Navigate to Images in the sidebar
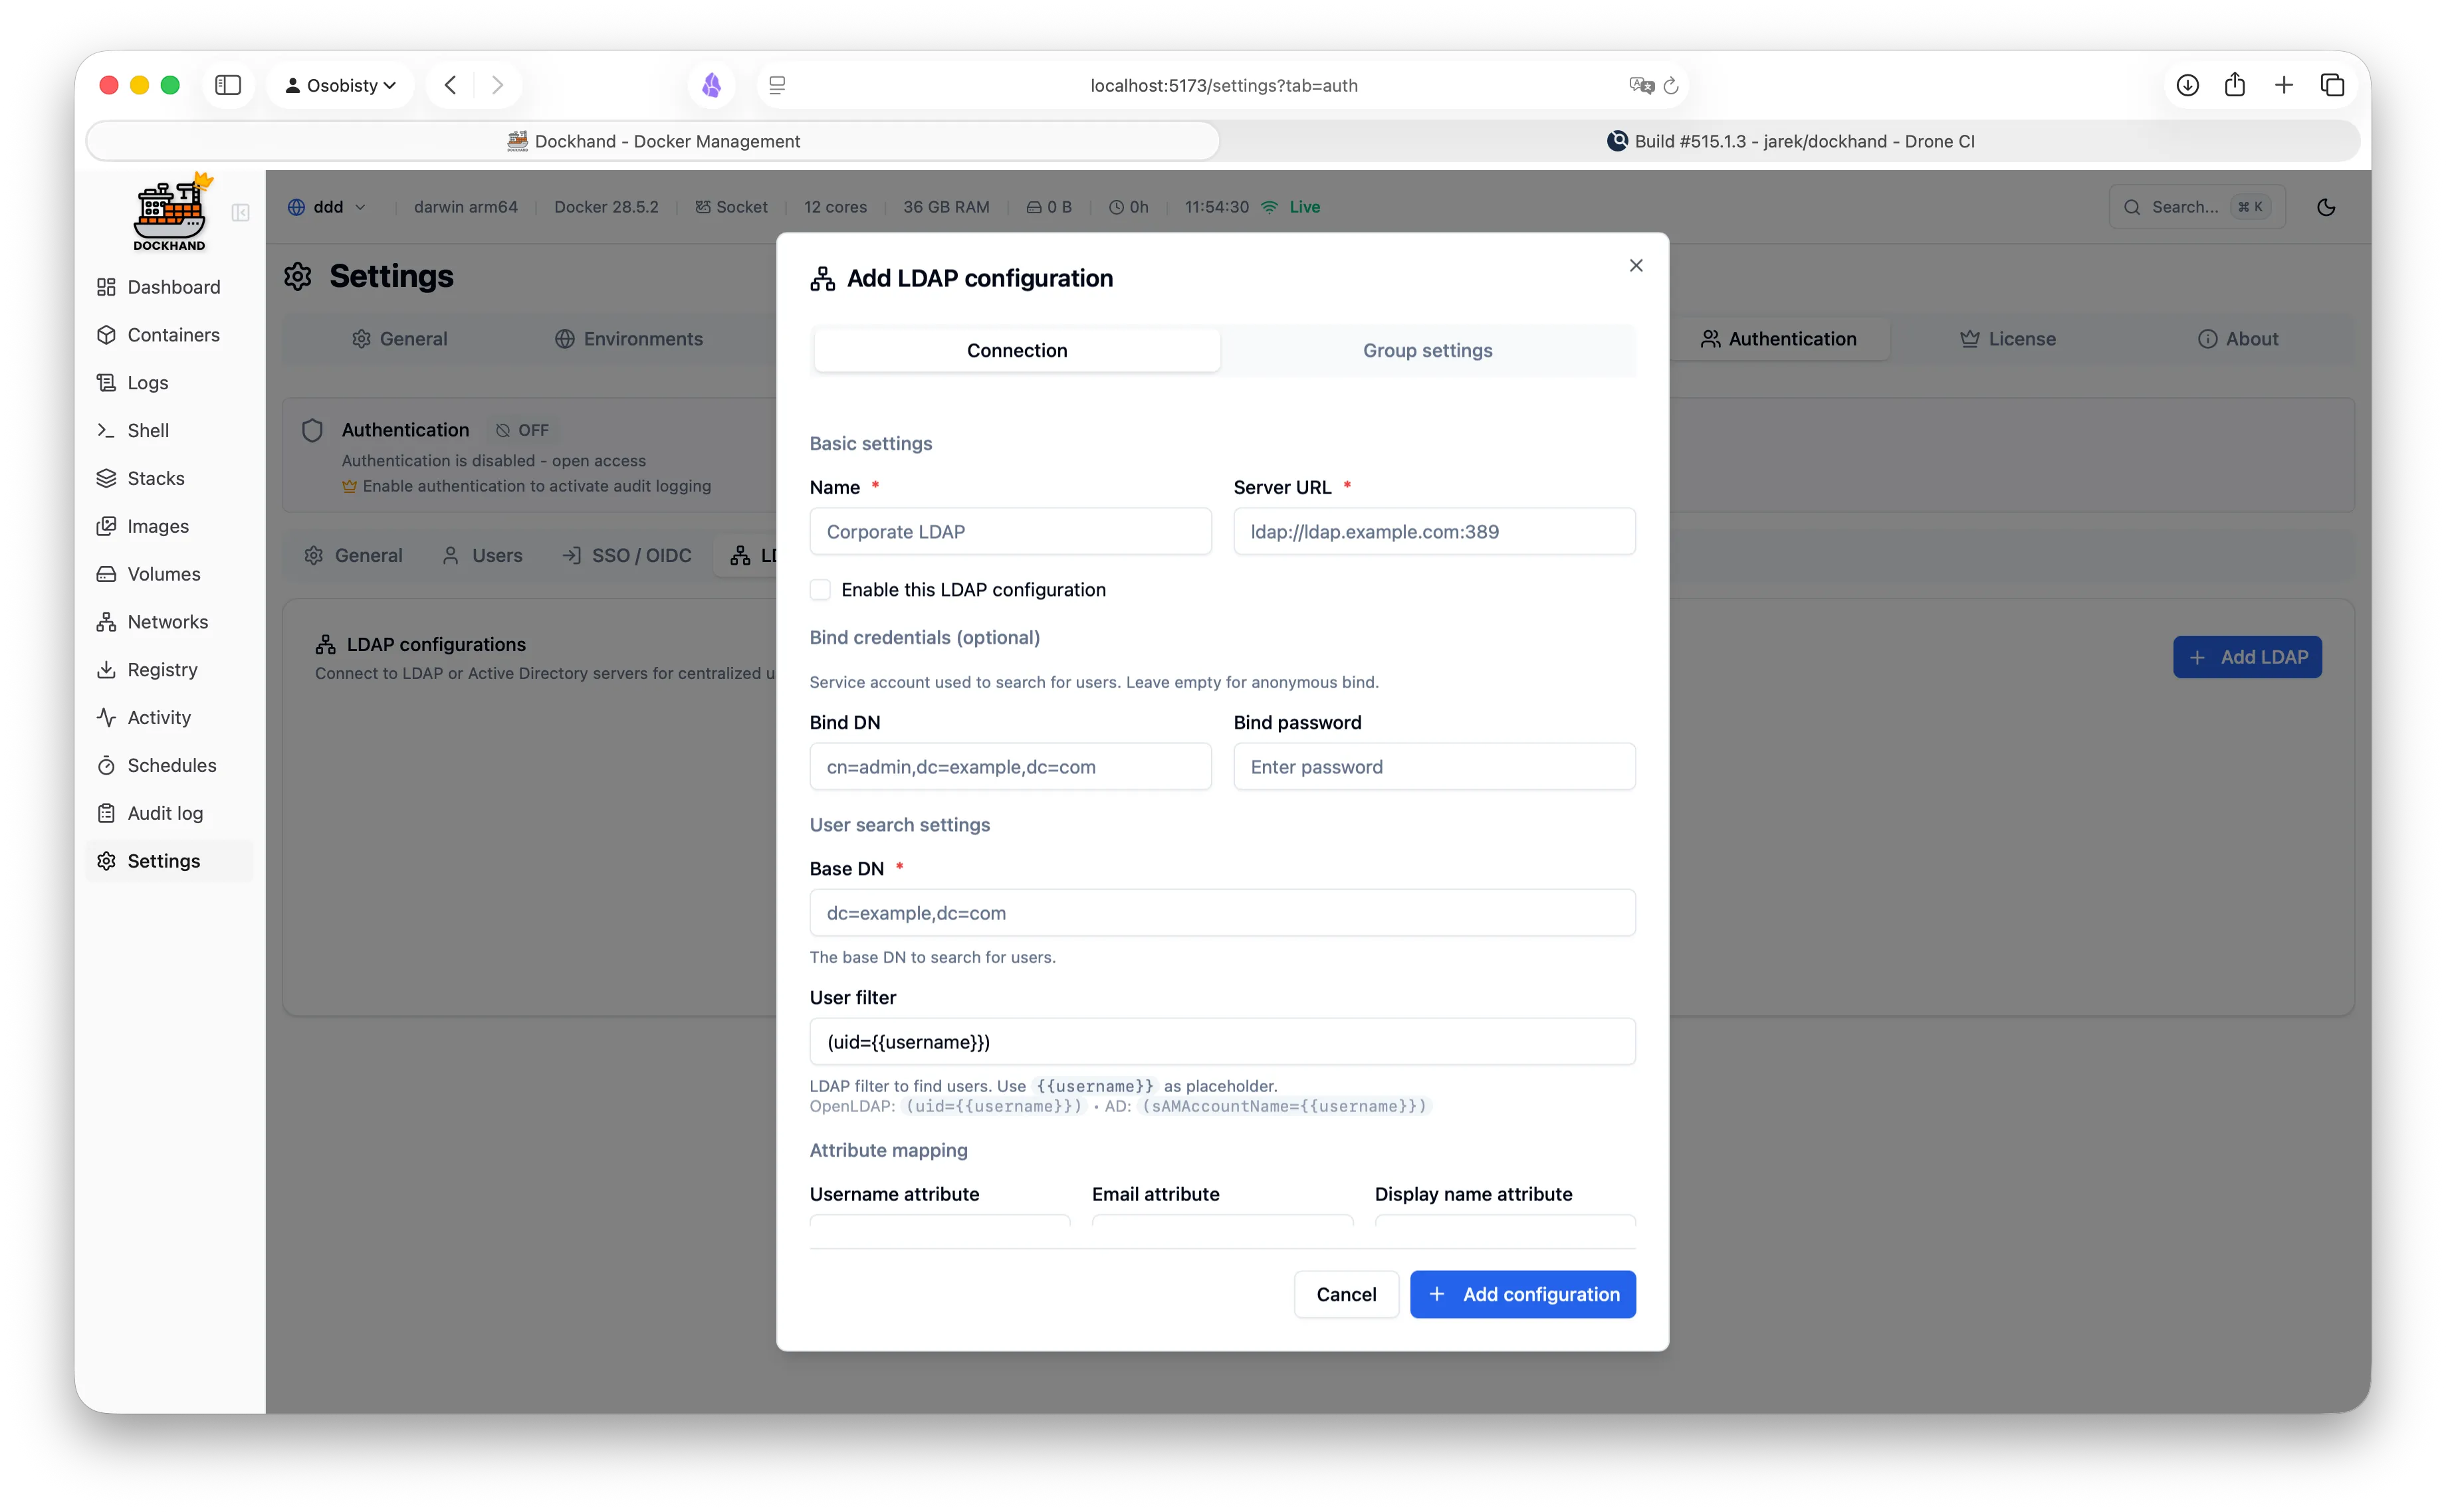 (158, 526)
